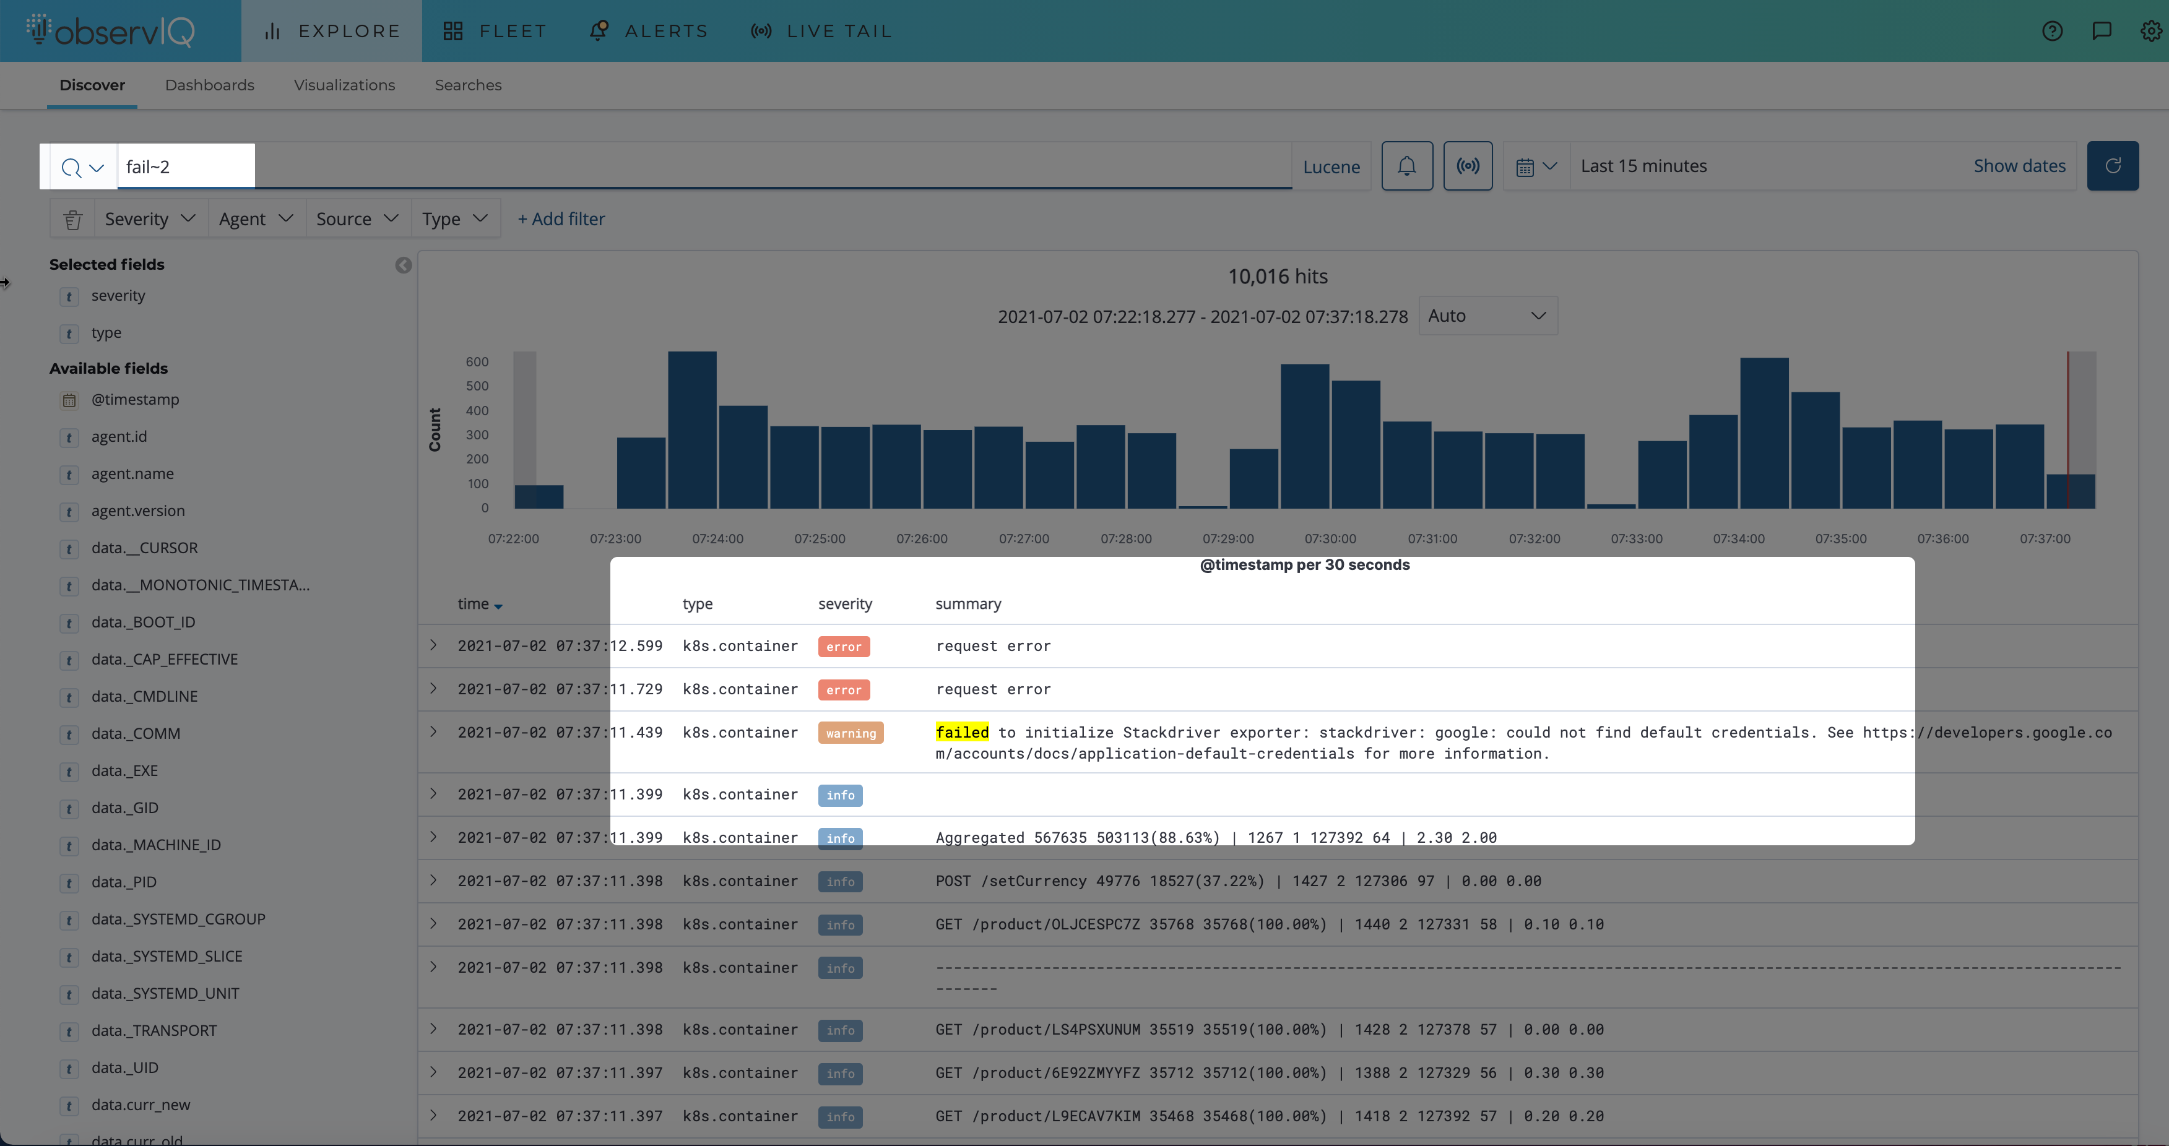Select the data.curr_new field
The image size is (2169, 1146).
tap(141, 1105)
